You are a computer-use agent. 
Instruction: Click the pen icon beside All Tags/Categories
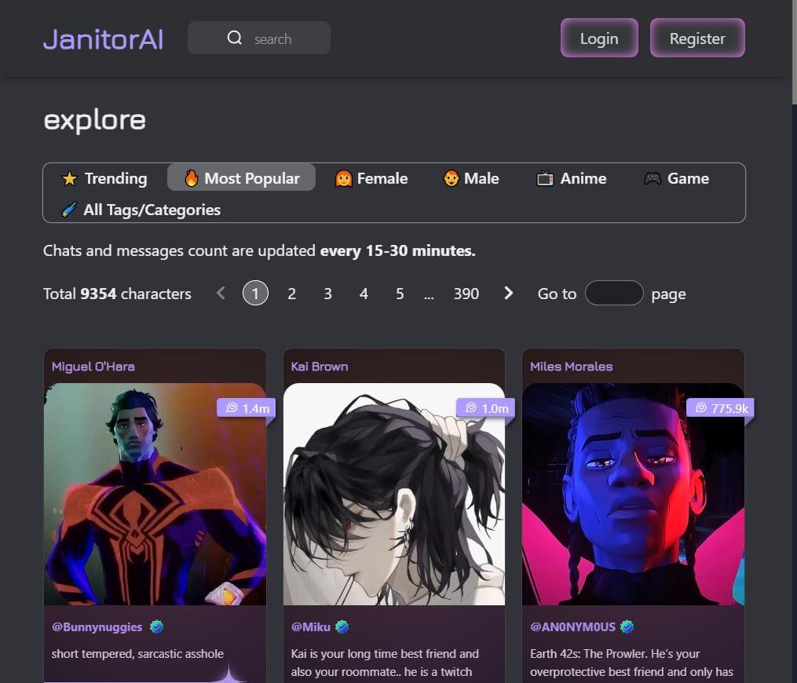pyautogui.click(x=69, y=210)
